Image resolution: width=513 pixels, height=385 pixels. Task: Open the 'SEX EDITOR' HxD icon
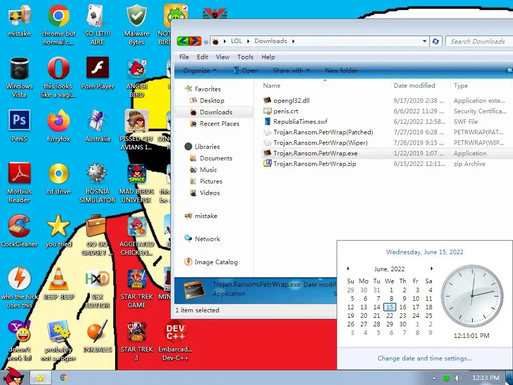pos(98,288)
